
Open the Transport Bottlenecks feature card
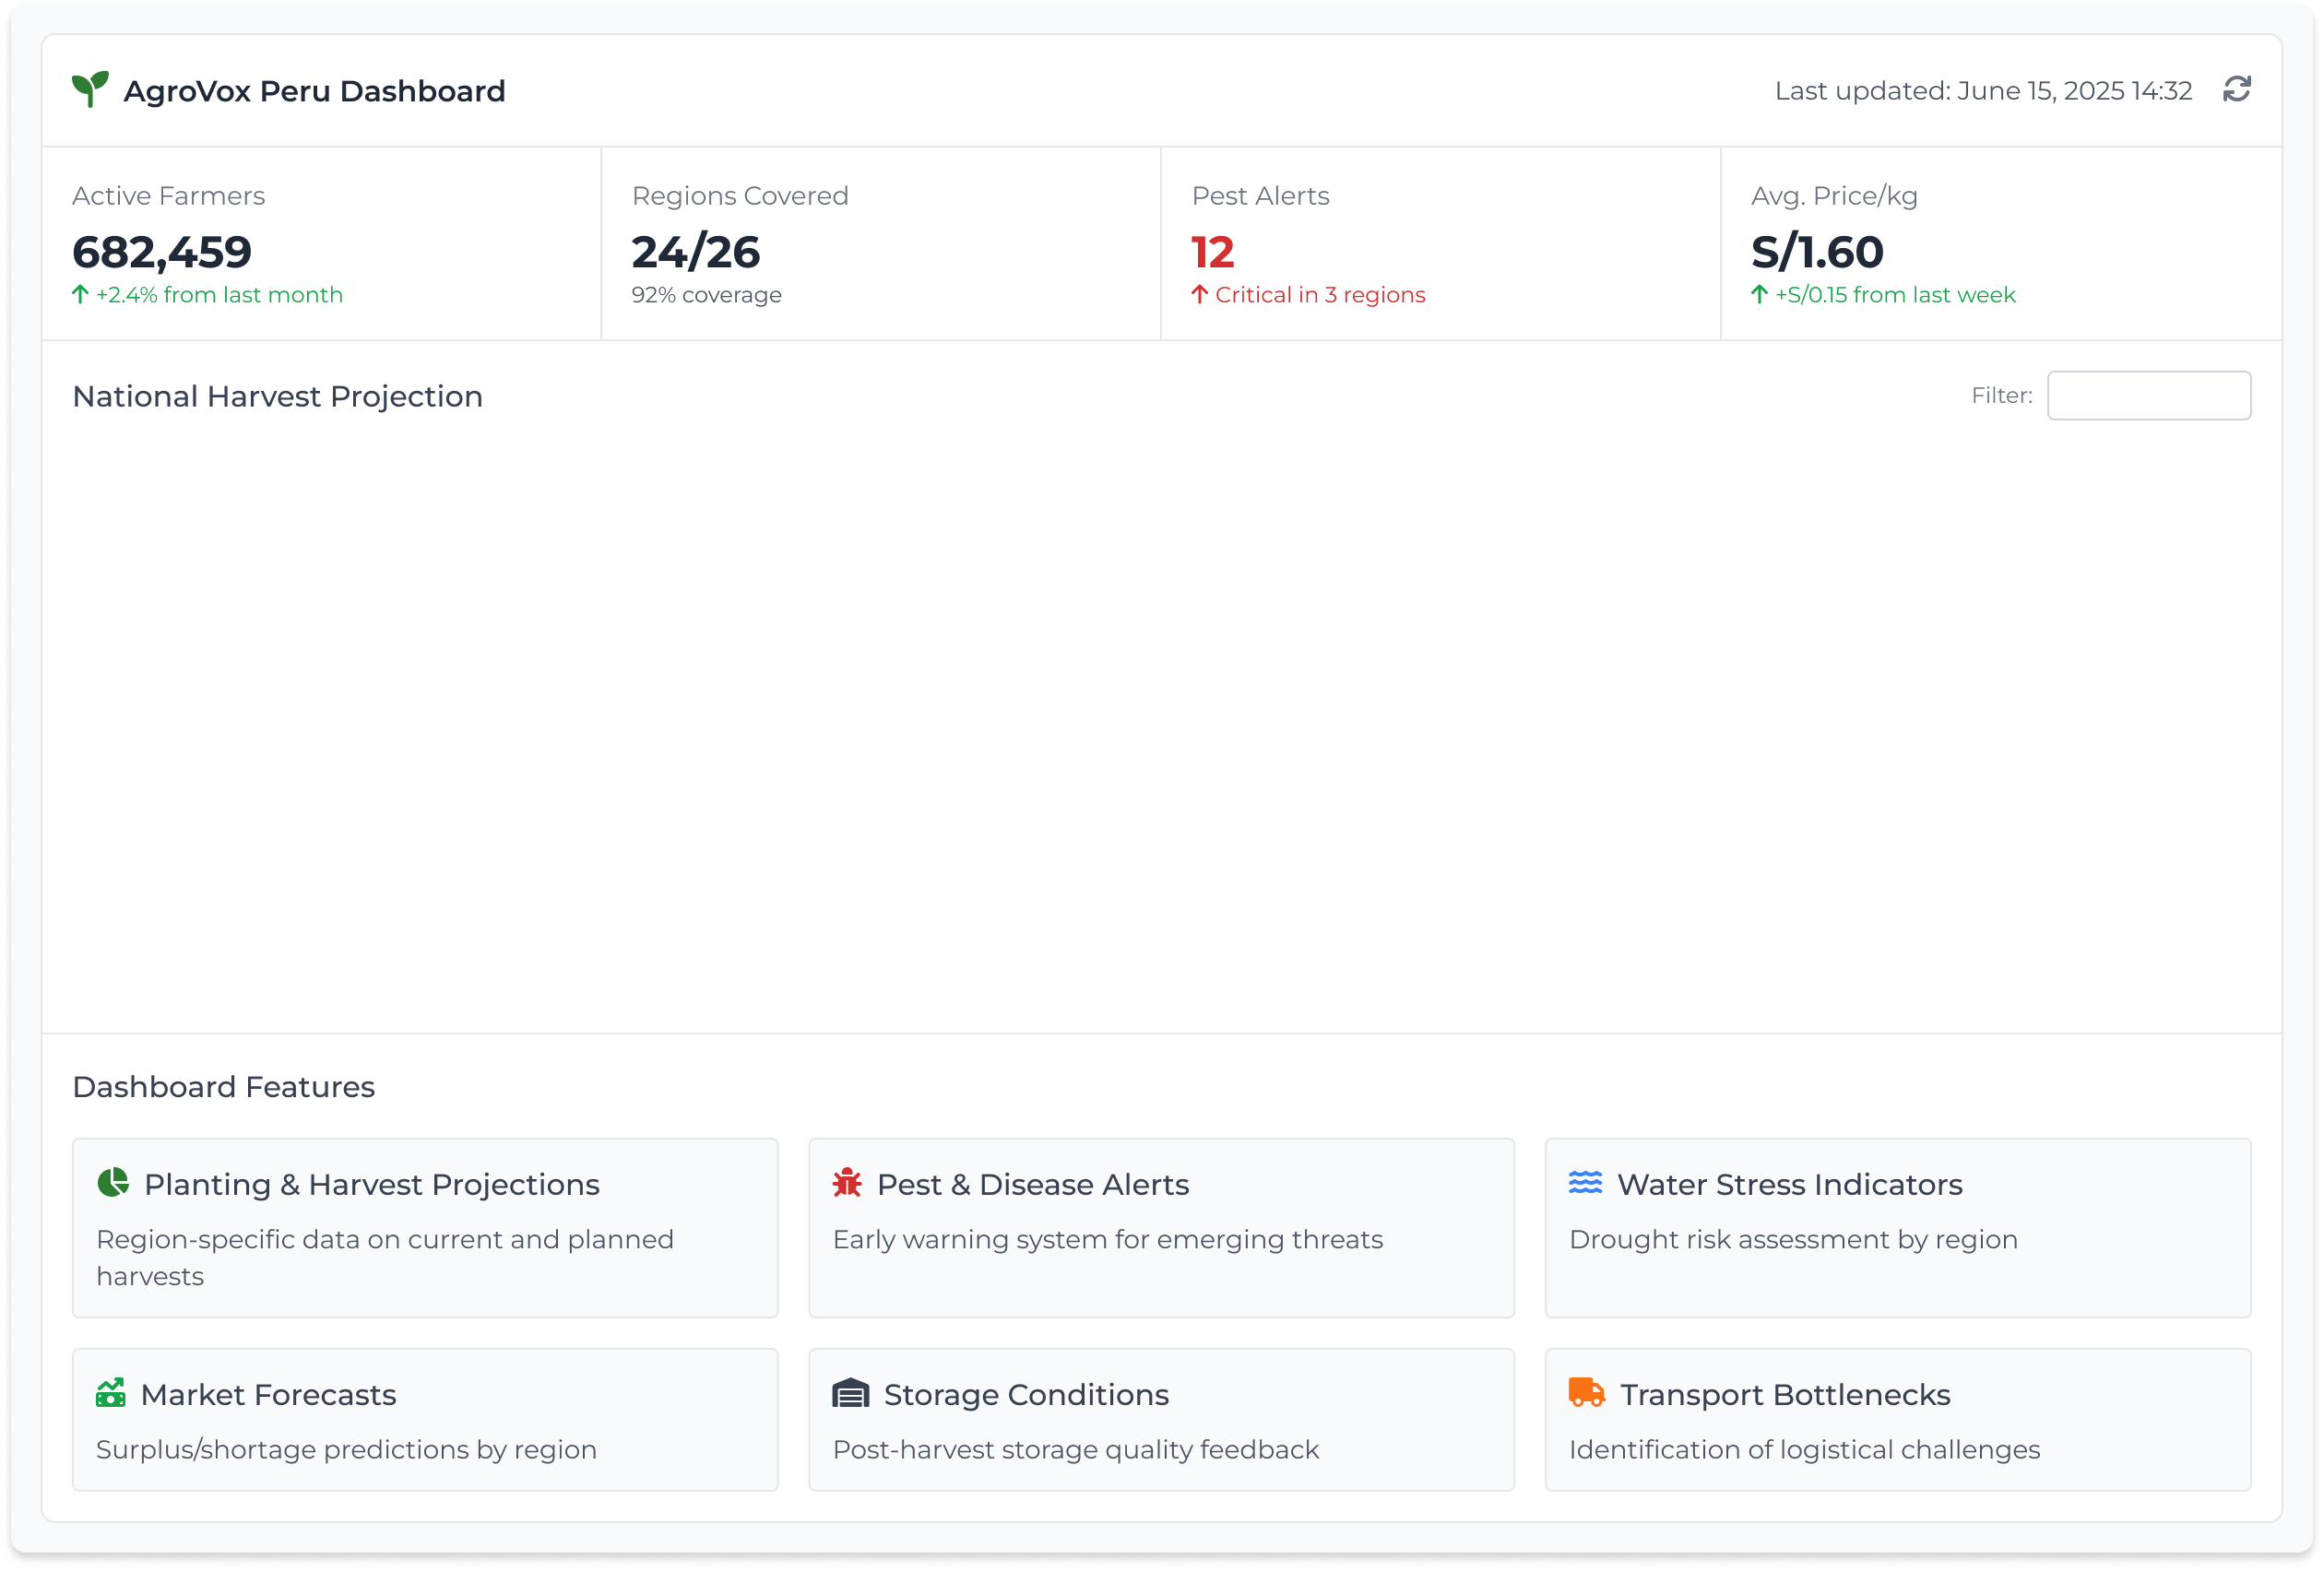pyautogui.click(x=1897, y=1419)
